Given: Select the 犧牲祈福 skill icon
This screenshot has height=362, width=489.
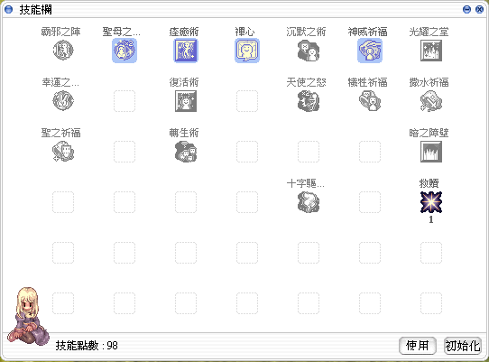Looking at the screenshot, I should [370, 101].
